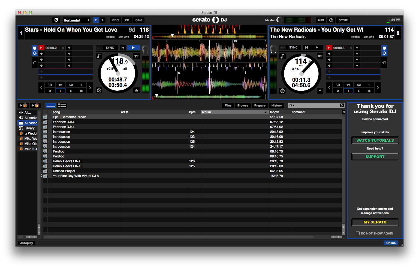Shift loop sizes right on deck 1
The image size is (419, 268).
click(90, 88)
